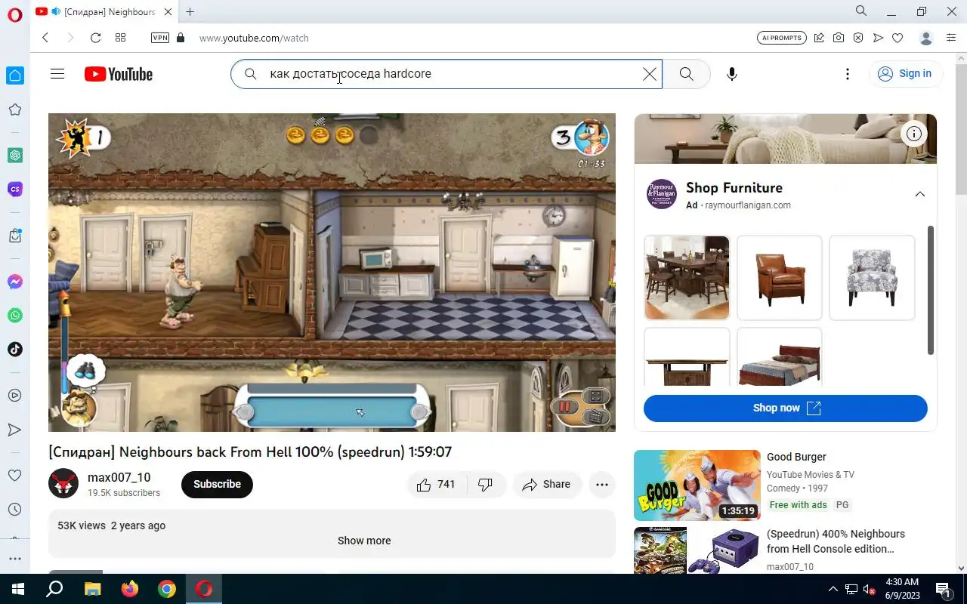
Task: Expand description with Show more
Action: [x=364, y=541]
